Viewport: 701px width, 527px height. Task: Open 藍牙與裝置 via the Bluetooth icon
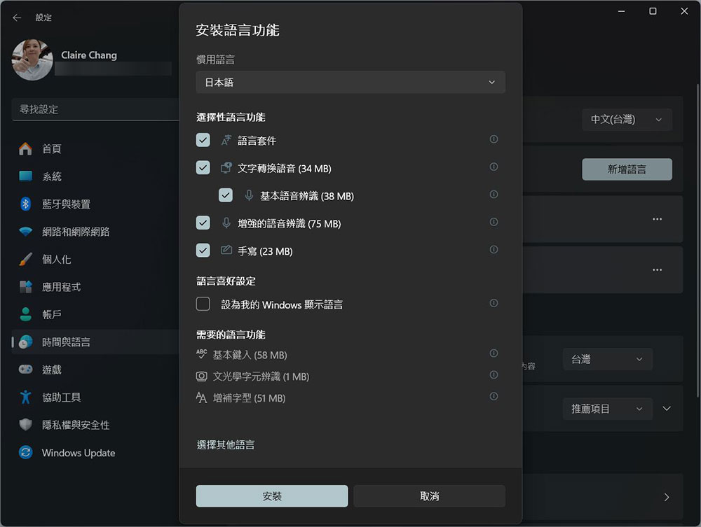25,204
